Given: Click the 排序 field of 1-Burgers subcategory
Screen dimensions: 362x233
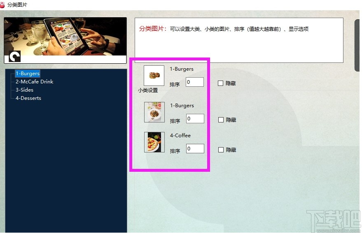Looking at the screenshot, I should pyautogui.click(x=195, y=118).
